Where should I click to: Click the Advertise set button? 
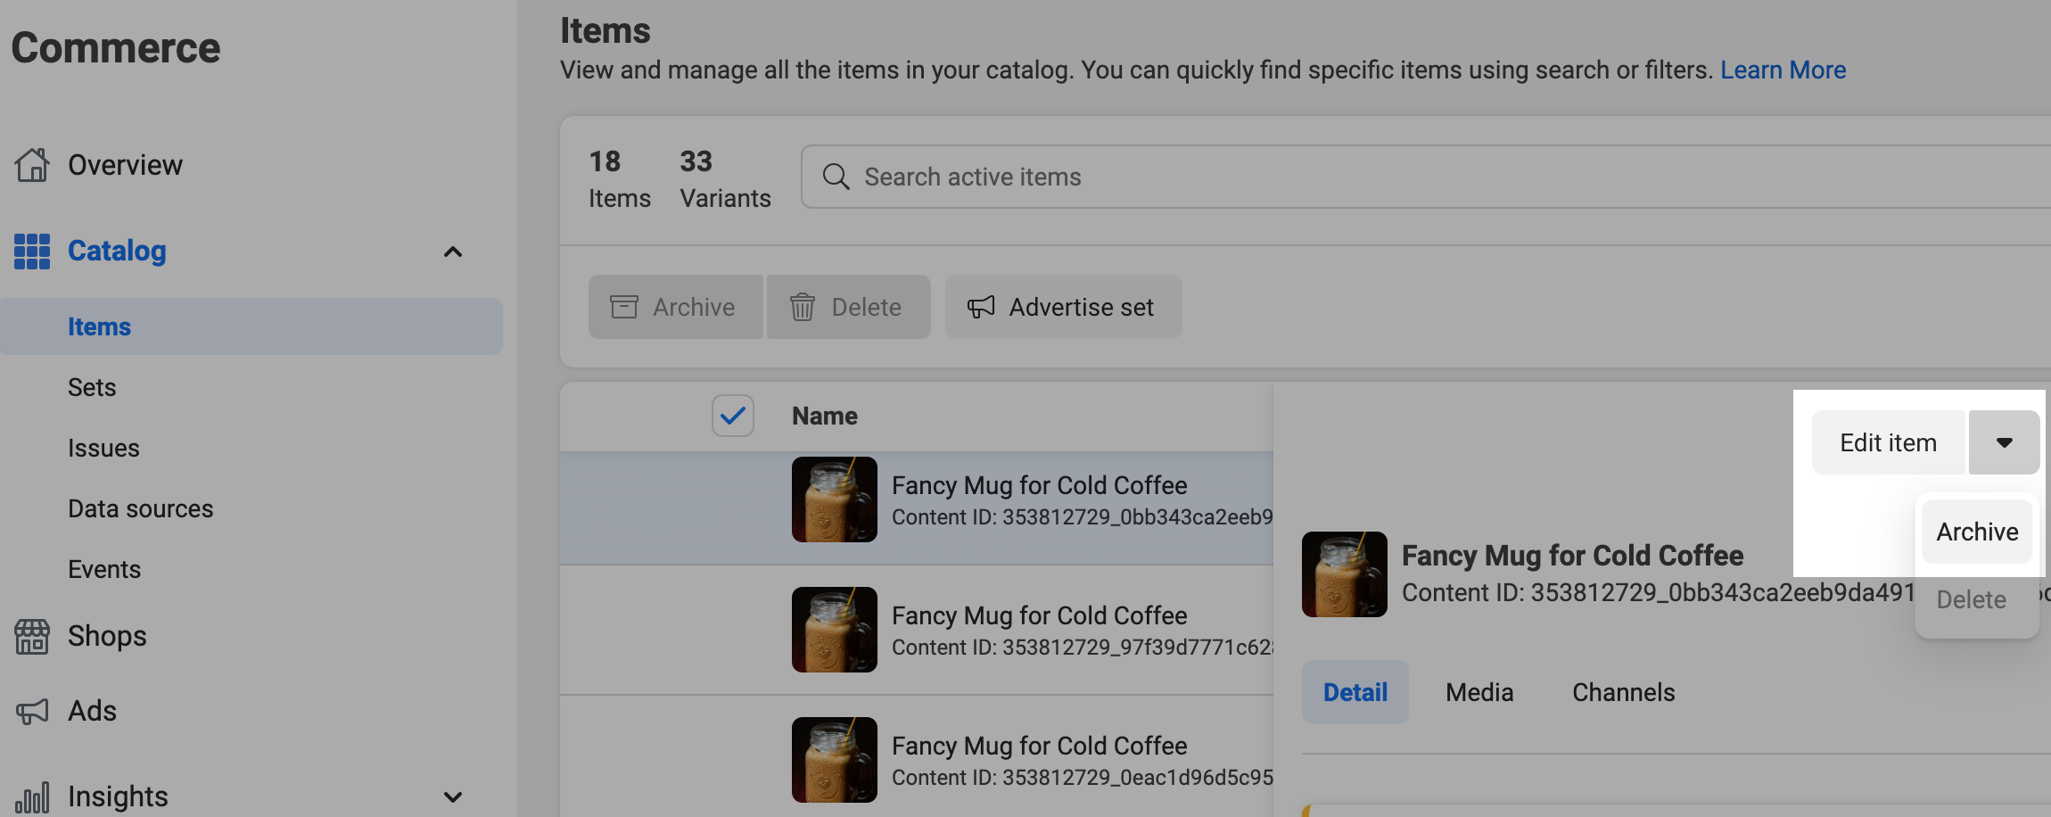coord(1063,306)
